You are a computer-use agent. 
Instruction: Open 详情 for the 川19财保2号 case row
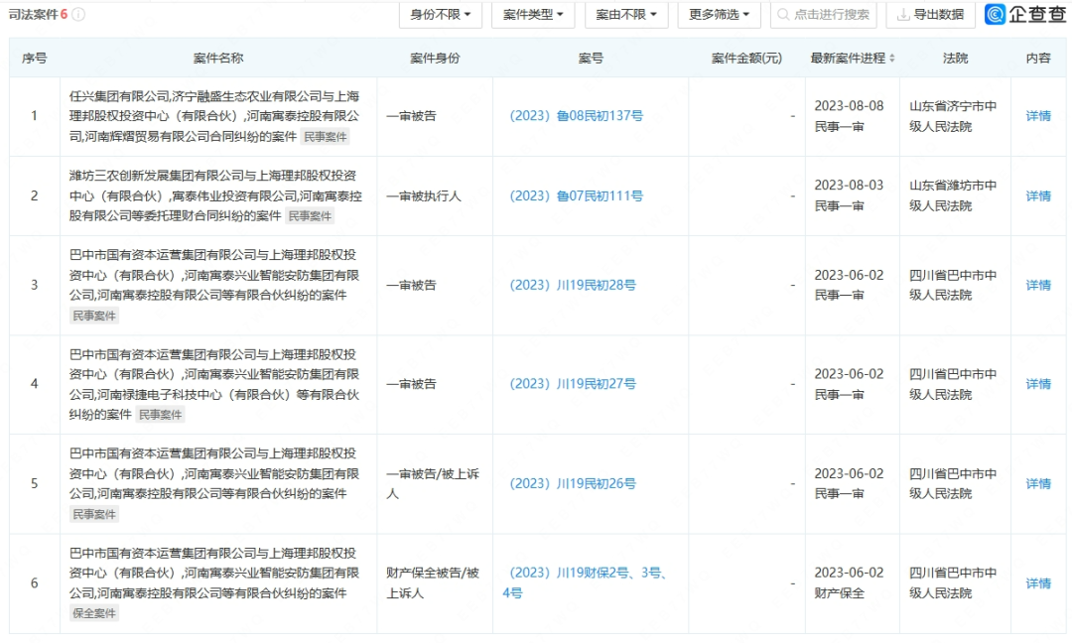(1038, 583)
